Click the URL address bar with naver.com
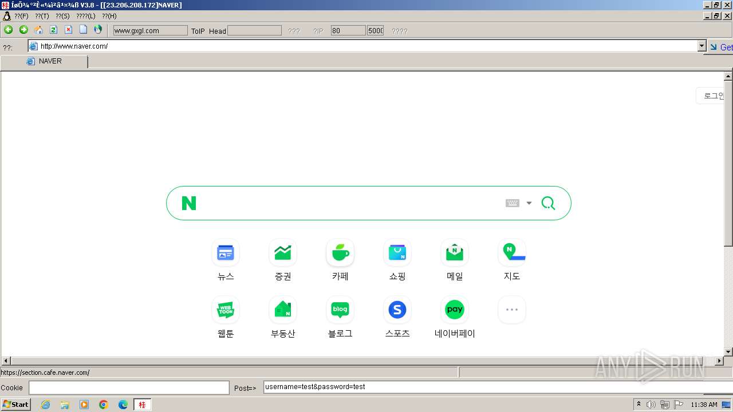733x412 pixels. click(x=363, y=46)
